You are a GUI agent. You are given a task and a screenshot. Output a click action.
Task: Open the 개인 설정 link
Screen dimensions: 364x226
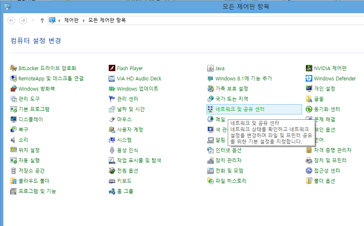click(325, 89)
